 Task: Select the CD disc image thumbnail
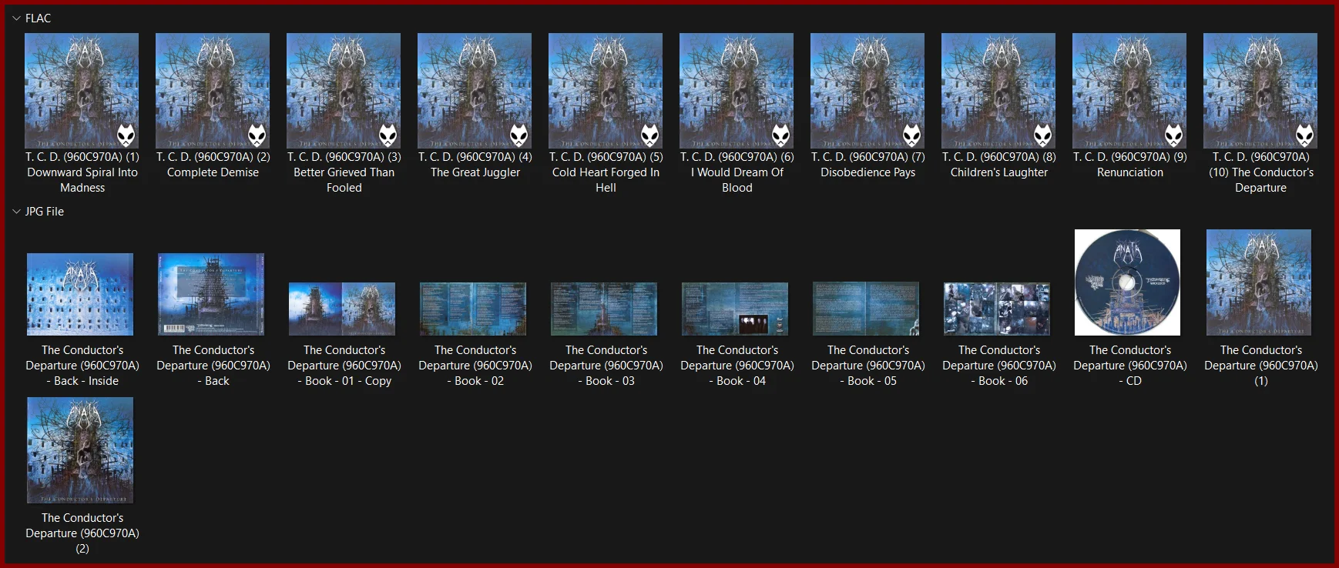(1128, 282)
